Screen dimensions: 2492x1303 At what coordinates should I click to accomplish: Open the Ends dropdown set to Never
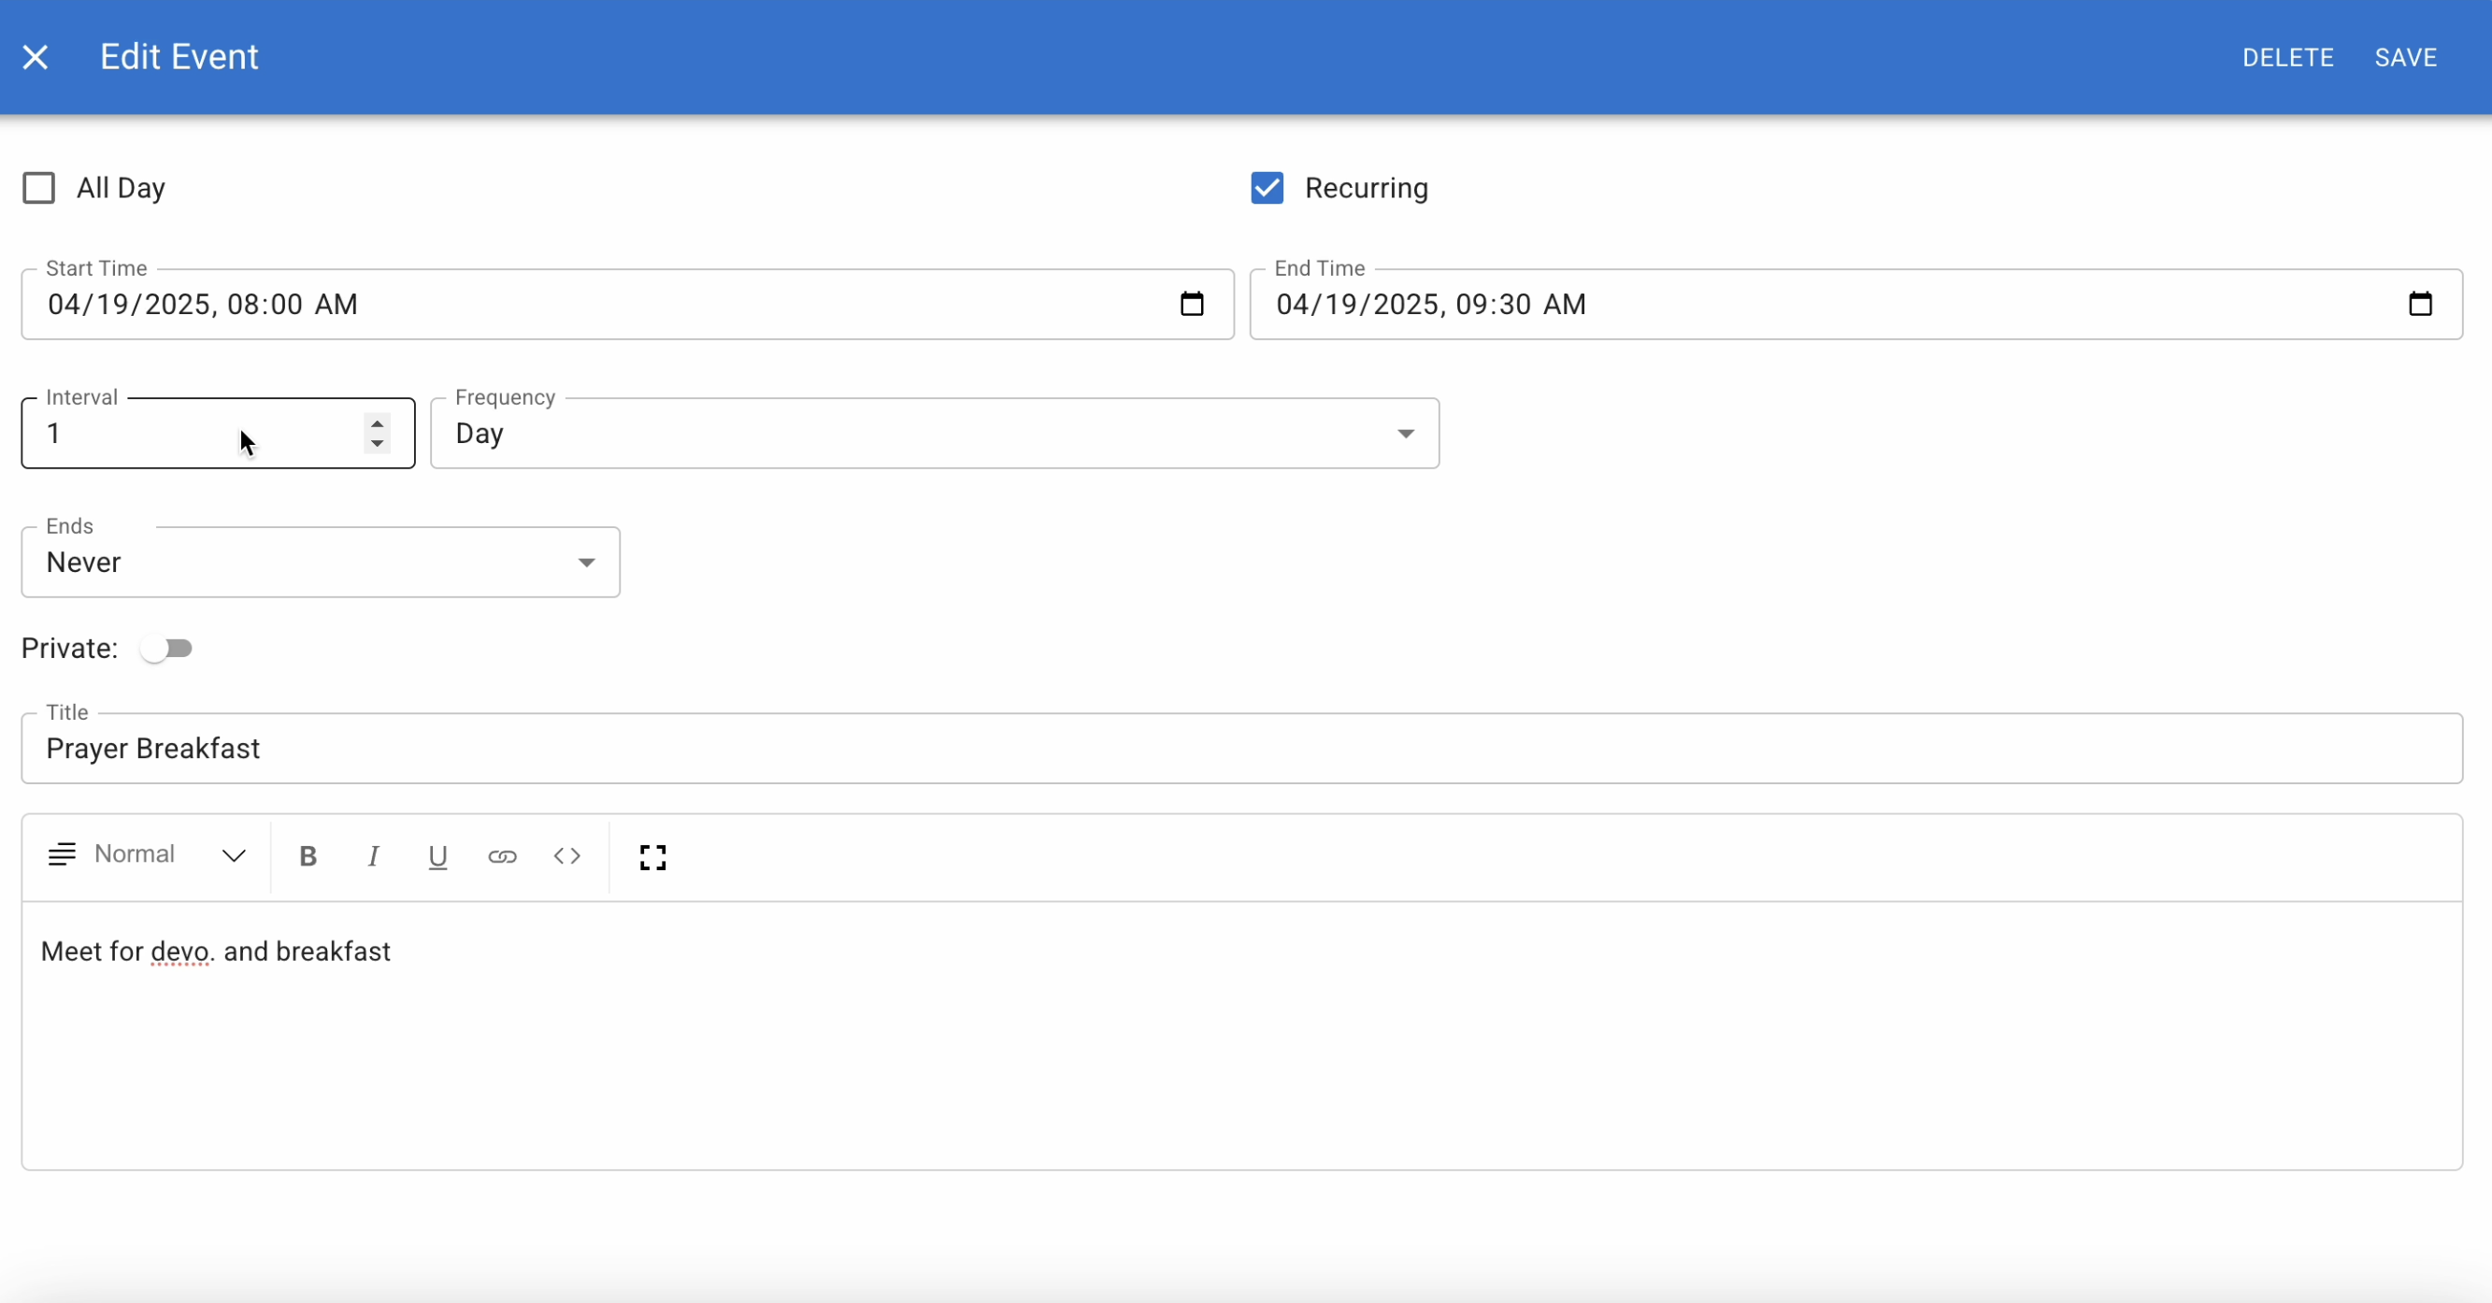tap(320, 562)
